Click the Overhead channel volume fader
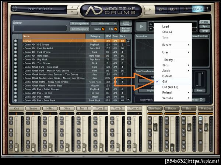 click(155, 127)
